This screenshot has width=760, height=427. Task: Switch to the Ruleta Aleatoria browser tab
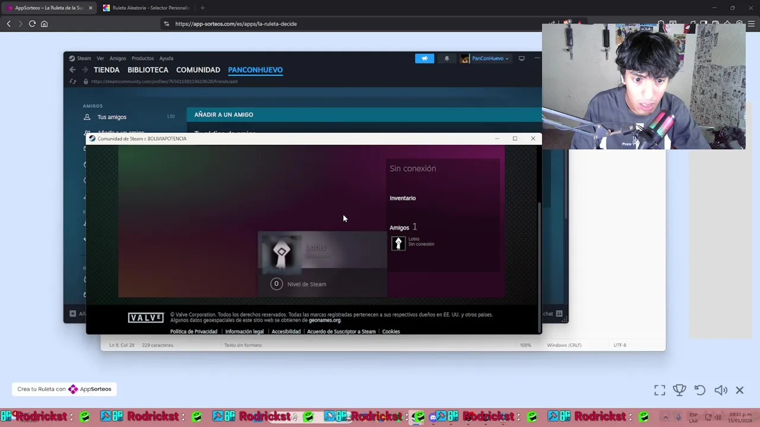click(x=147, y=8)
